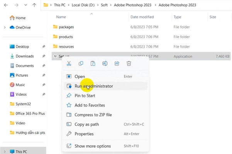Sort files by Date modified column
232x154 pixels.
coord(142,17)
